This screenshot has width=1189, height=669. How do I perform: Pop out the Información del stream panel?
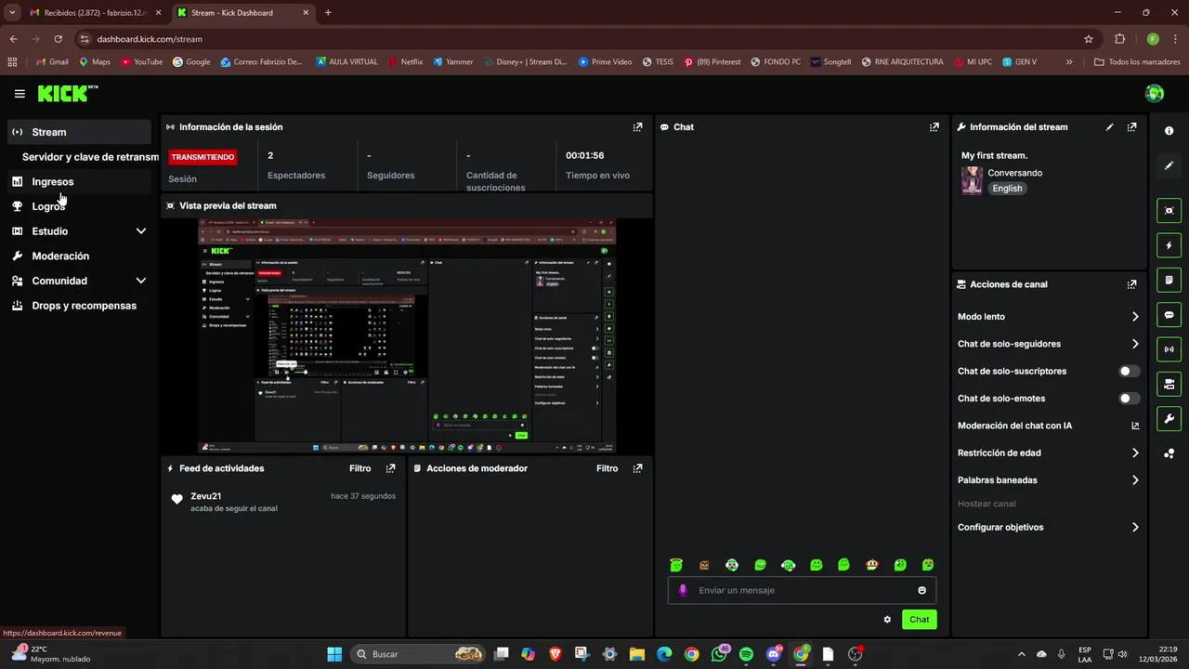tap(1131, 127)
